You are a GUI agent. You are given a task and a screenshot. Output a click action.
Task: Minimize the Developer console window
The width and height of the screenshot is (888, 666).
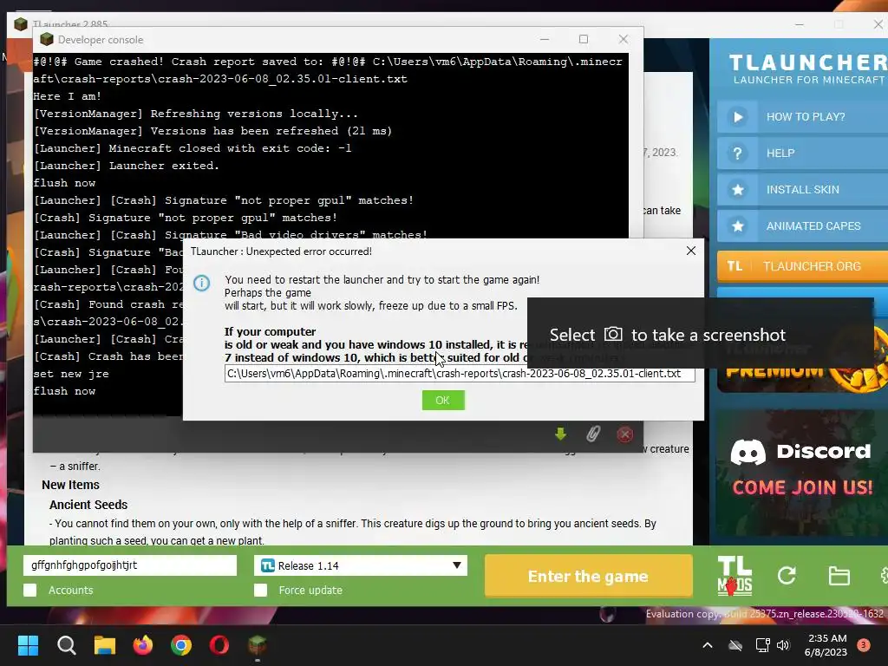(545, 39)
